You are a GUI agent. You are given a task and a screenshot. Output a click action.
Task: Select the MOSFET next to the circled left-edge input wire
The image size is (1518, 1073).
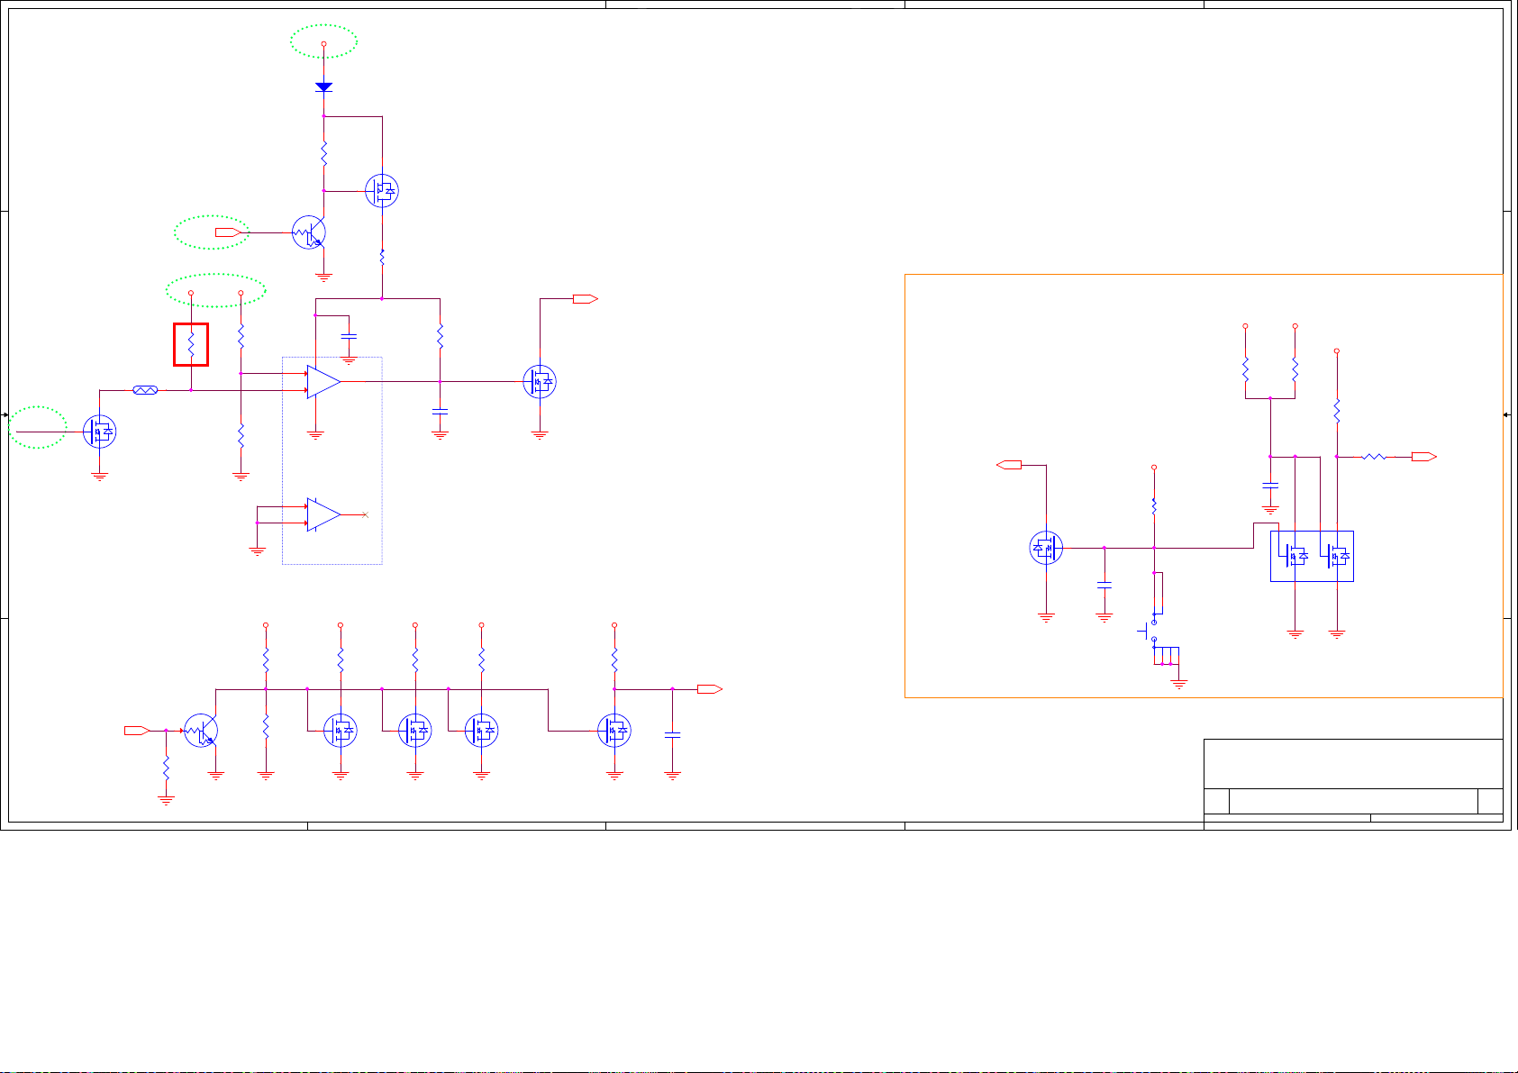(100, 432)
